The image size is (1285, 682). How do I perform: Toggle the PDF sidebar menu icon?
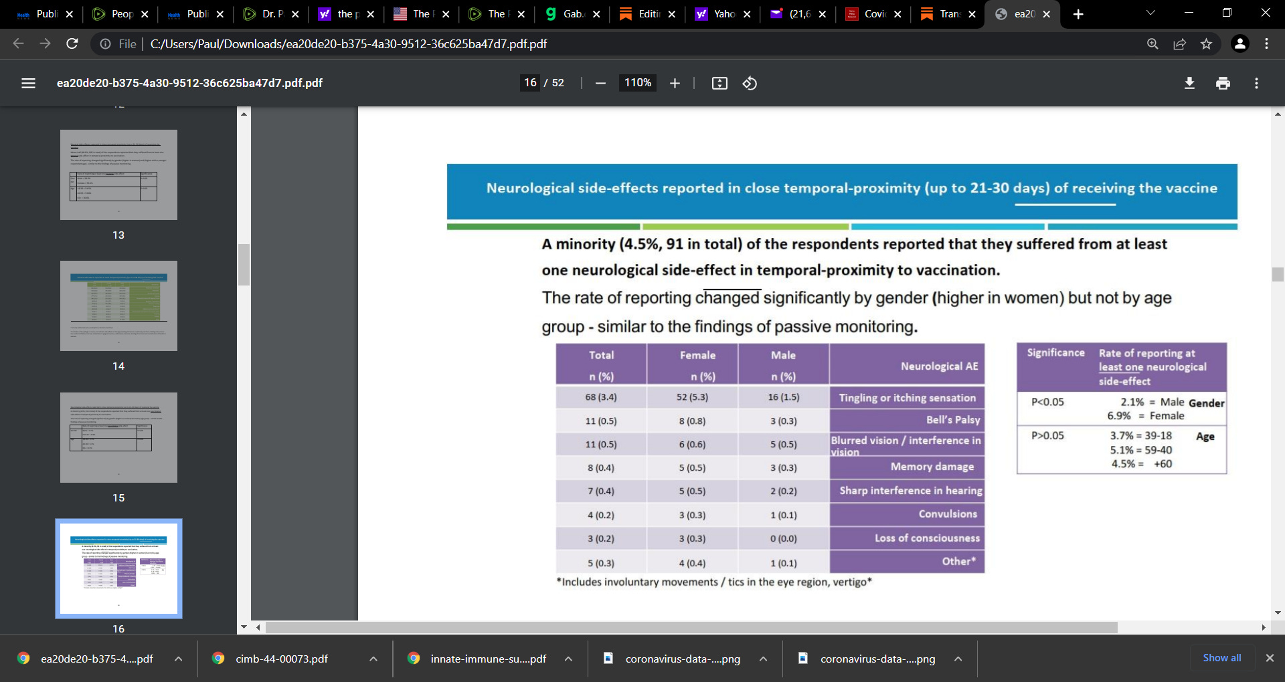(x=28, y=83)
